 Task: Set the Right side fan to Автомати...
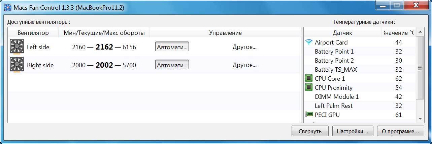172,65
